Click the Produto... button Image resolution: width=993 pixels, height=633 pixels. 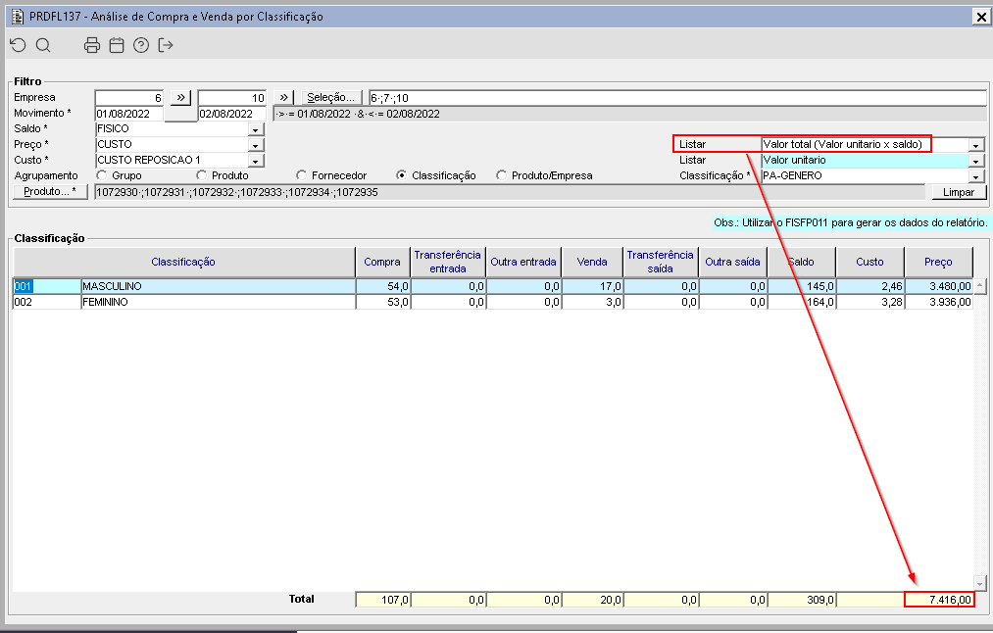pos(50,192)
